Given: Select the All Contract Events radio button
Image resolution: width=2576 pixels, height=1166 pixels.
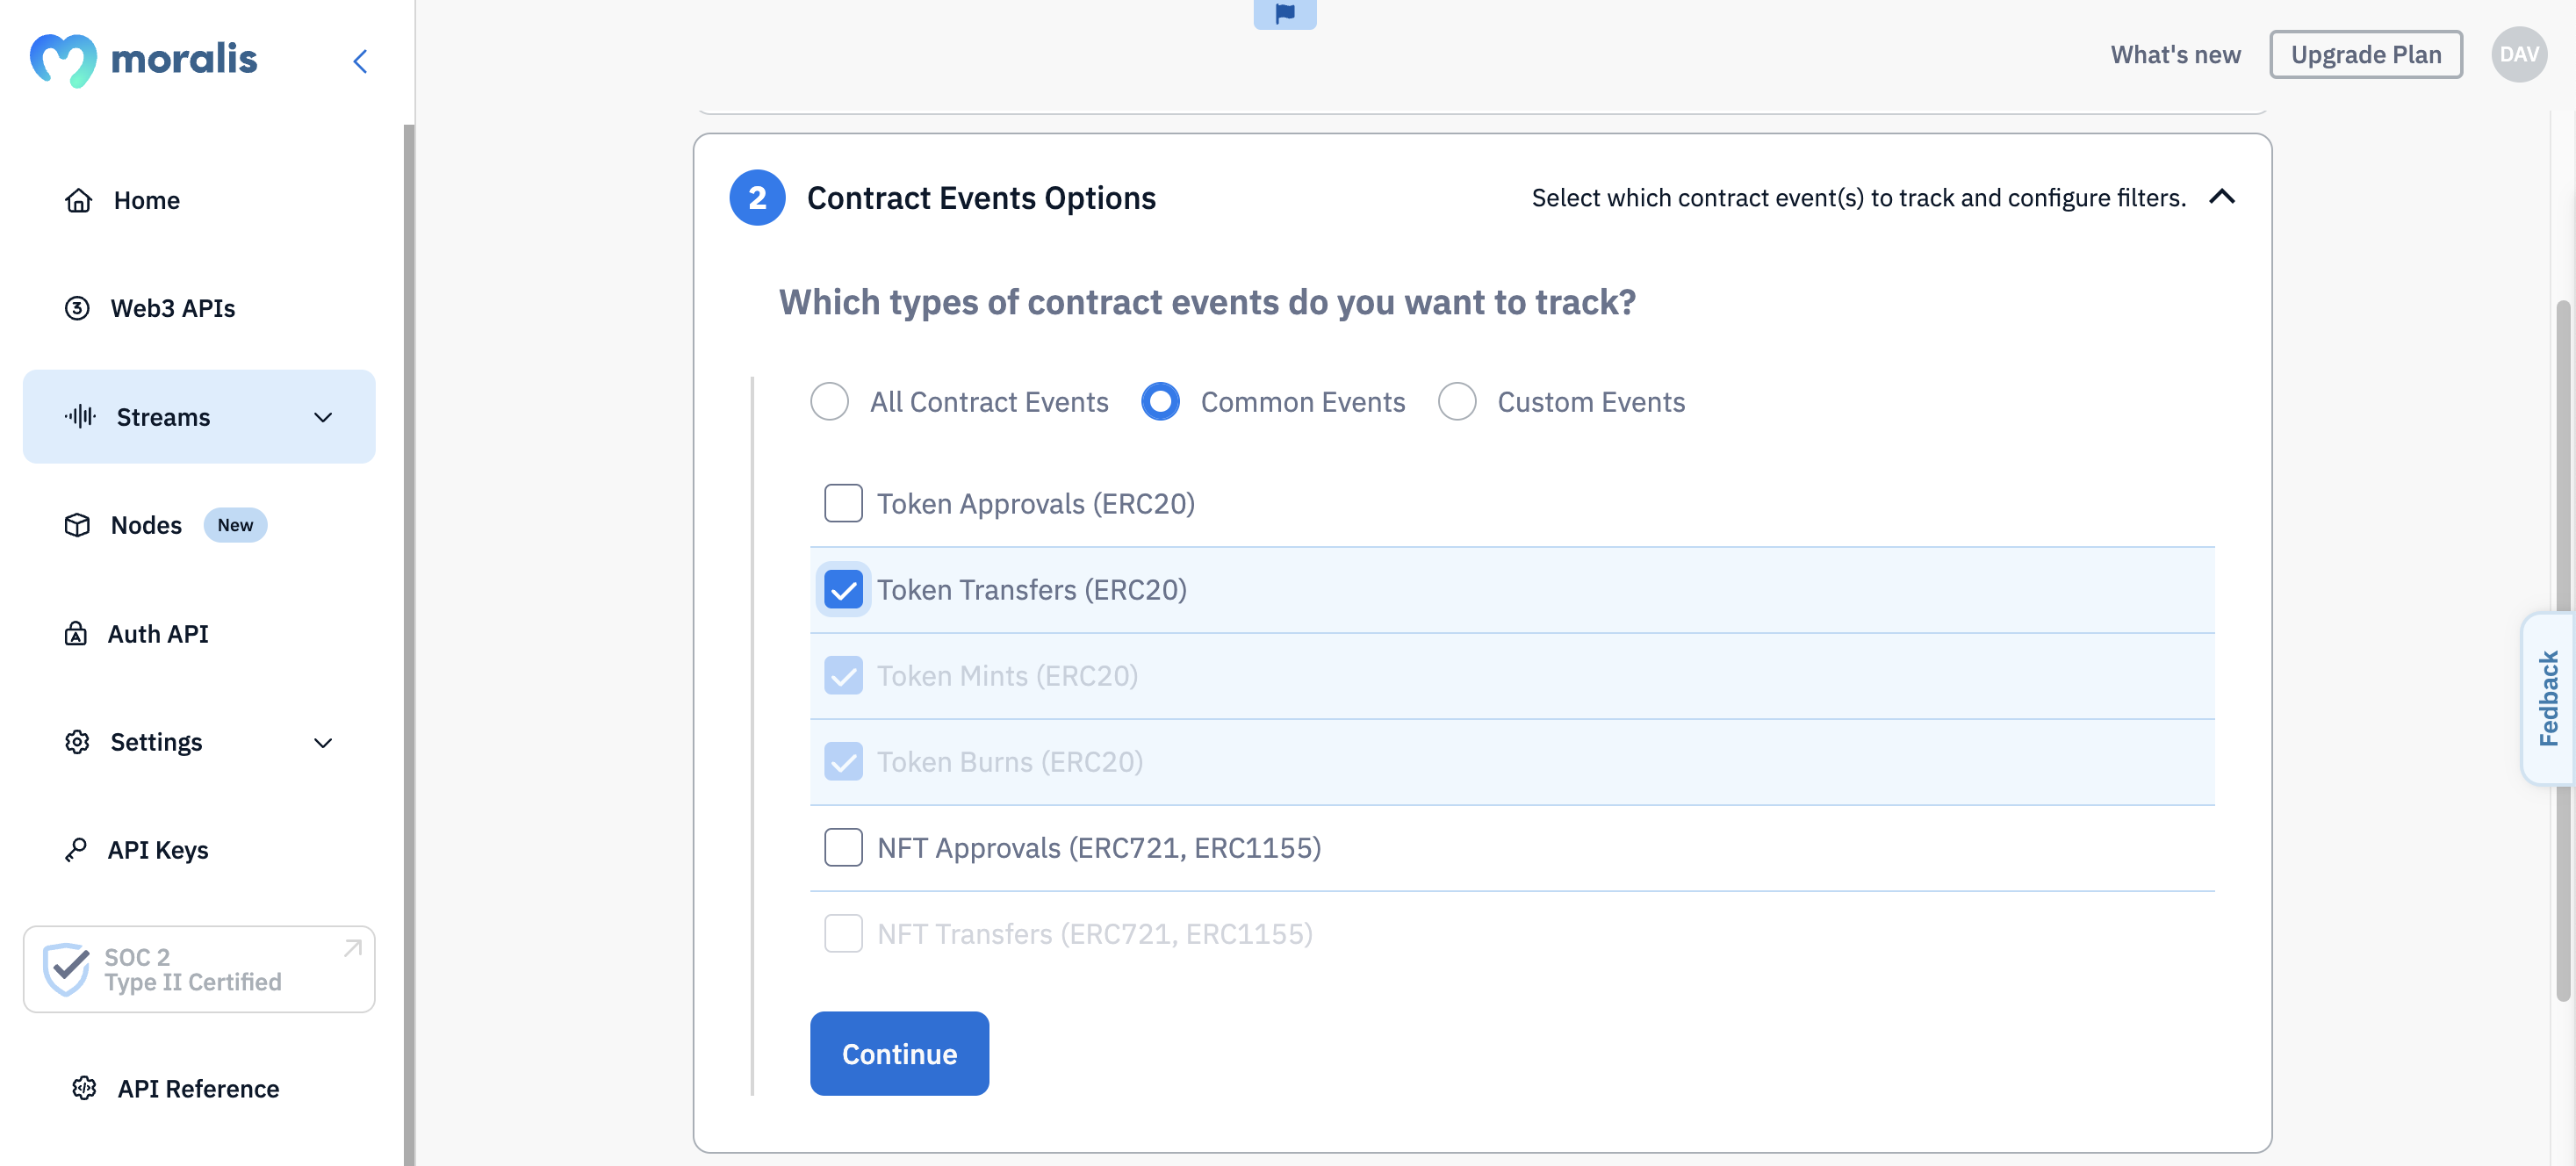Looking at the screenshot, I should coord(830,400).
